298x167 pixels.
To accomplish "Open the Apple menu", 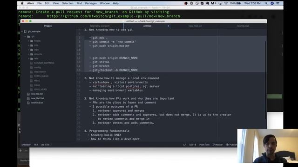I will (22, 3).
